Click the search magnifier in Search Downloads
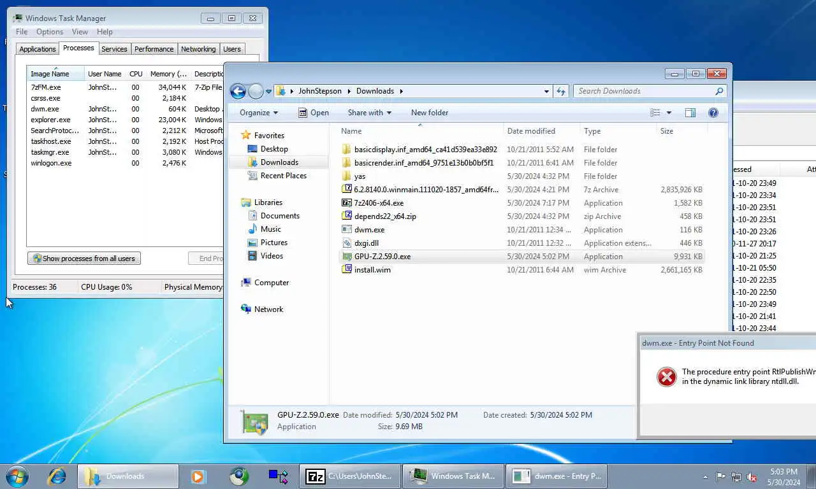This screenshot has width=816, height=489. pyautogui.click(x=719, y=91)
